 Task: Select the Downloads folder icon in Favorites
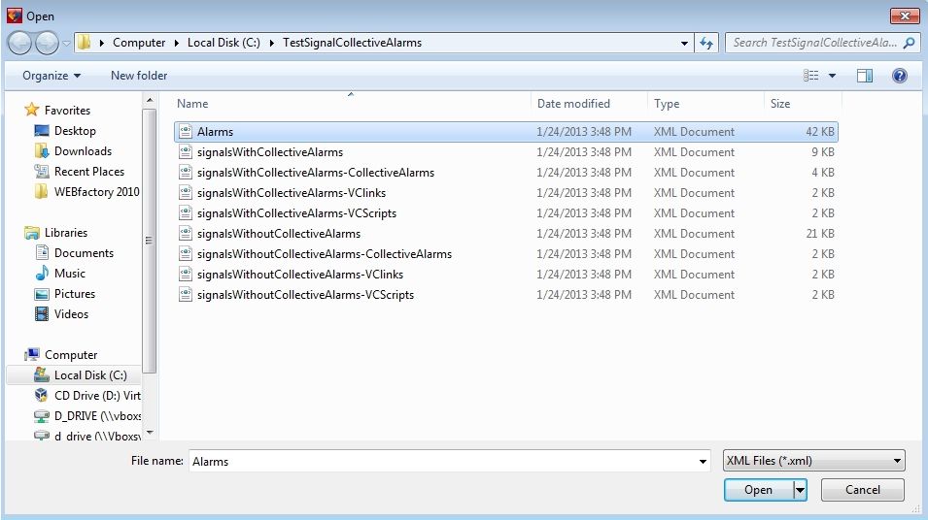tap(42, 151)
